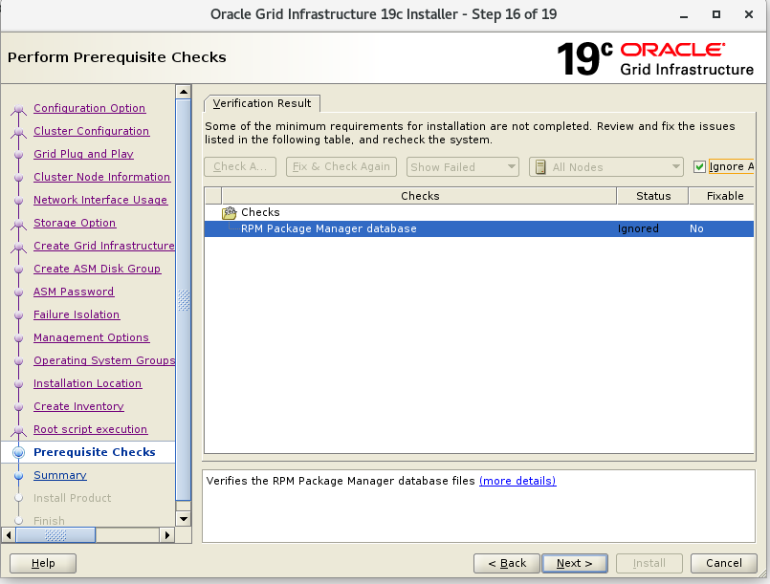Screen dimensions: 770x584
Task: Select the Checks root tree node
Action: 260,212
